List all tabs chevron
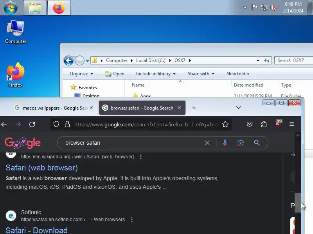This screenshot has width=313, height=234. point(239,108)
